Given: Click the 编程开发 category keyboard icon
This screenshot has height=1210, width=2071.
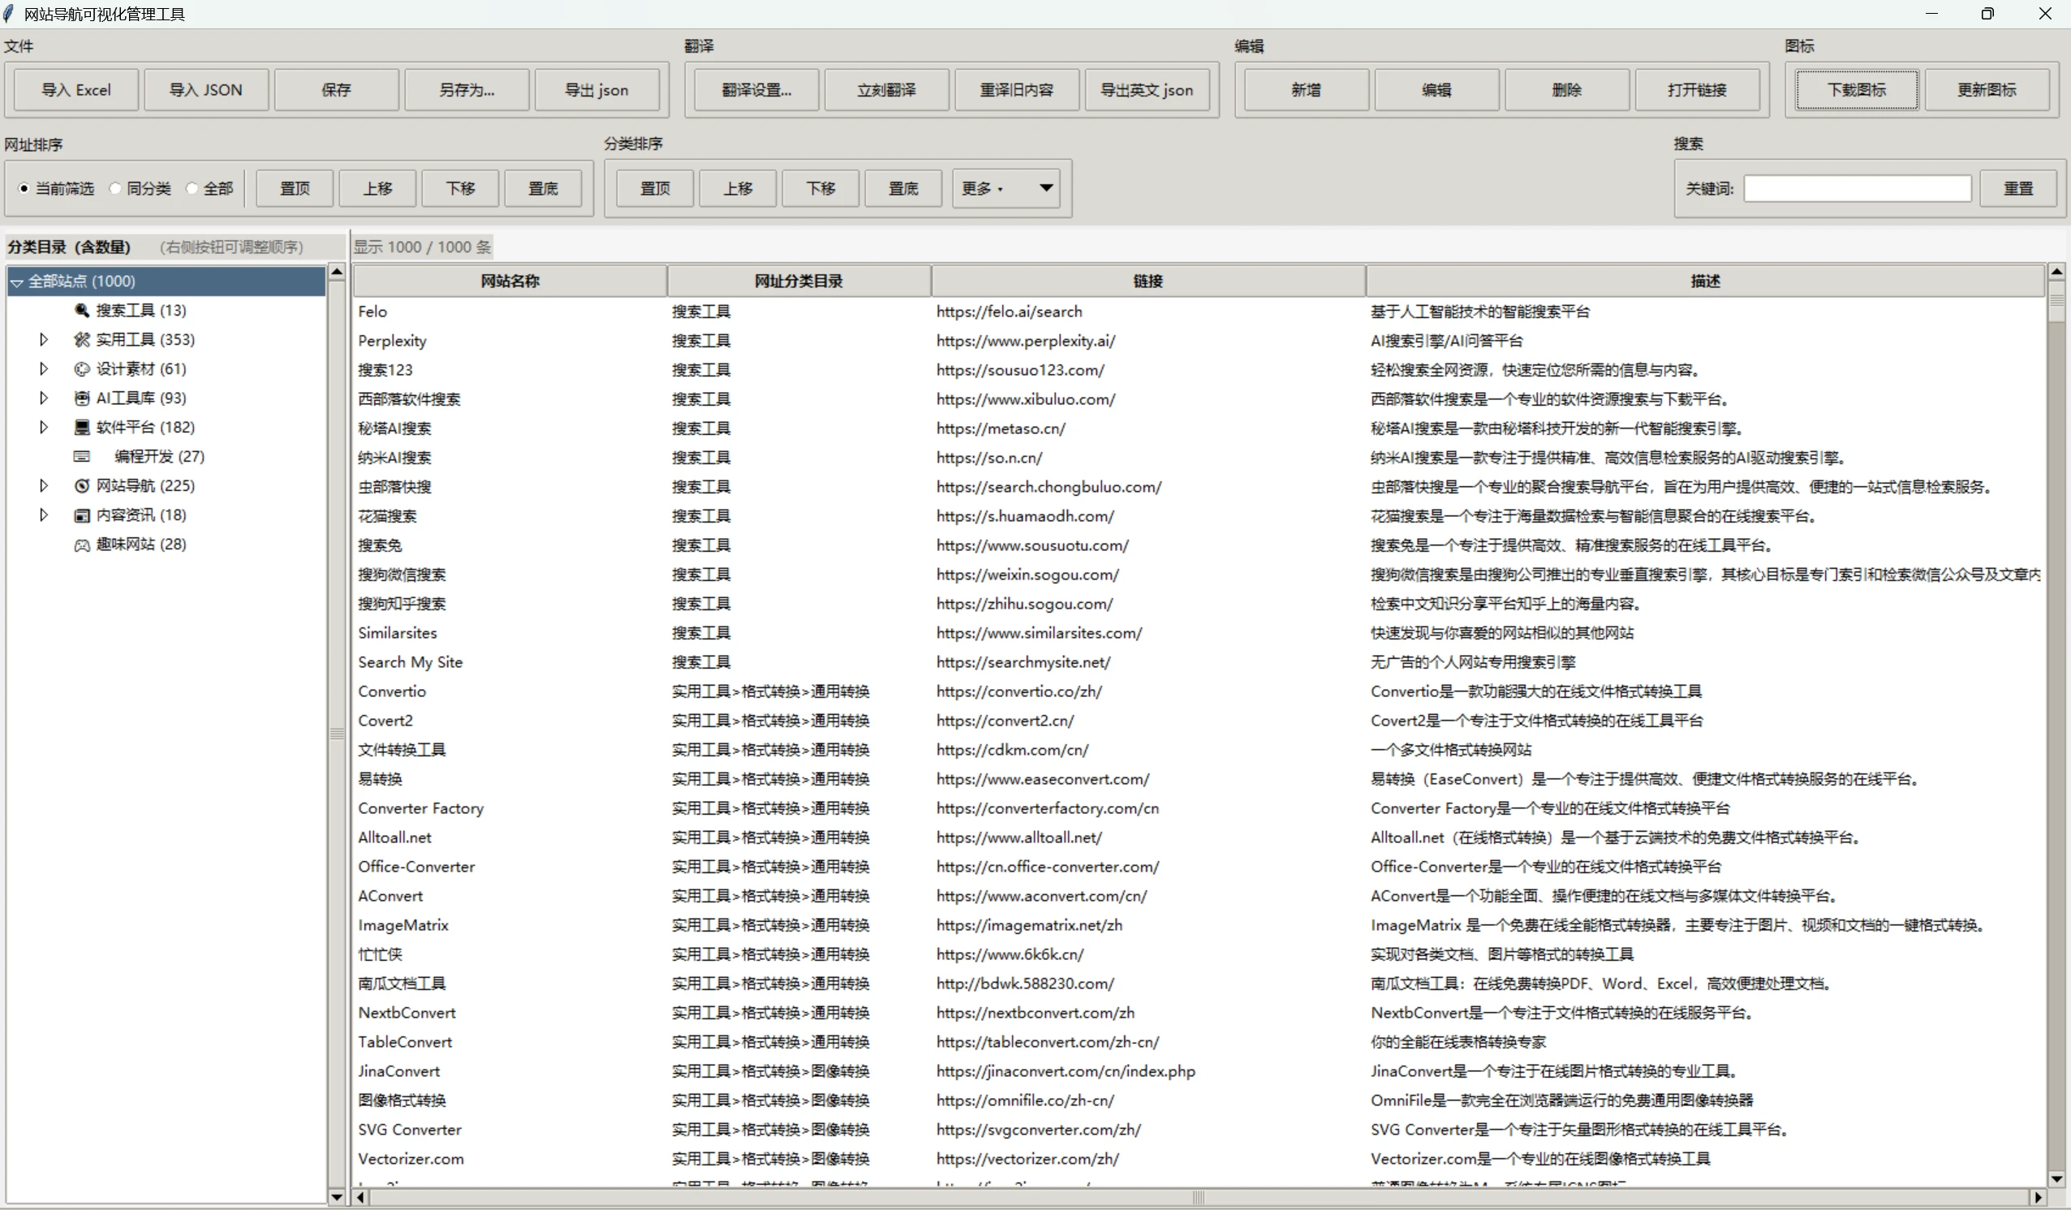Looking at the screenshot, I should 81,456.
